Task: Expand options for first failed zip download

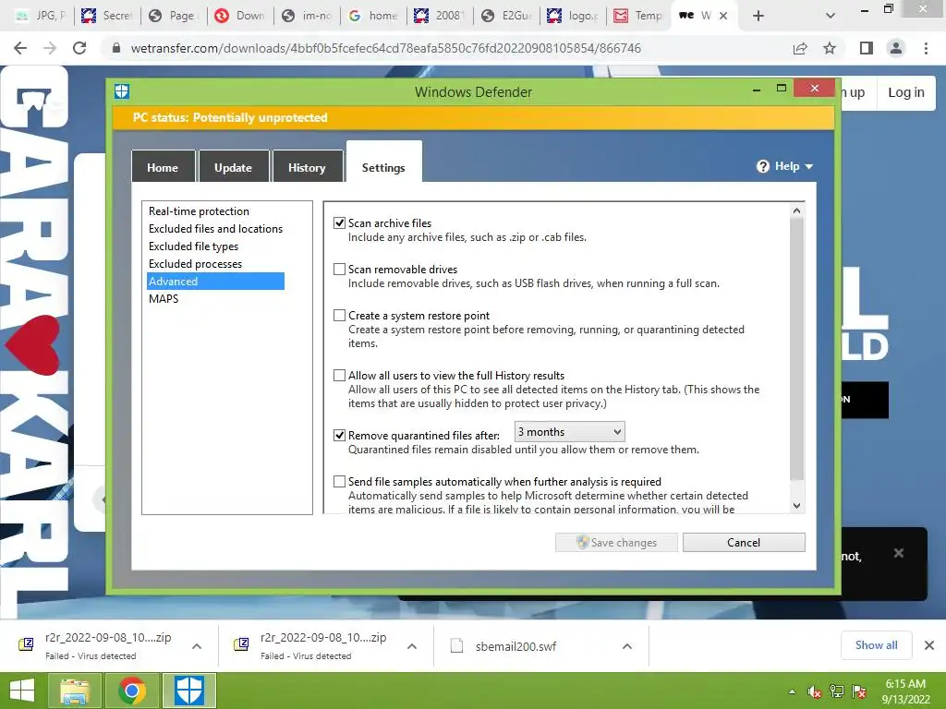Action: coord(197,645)
